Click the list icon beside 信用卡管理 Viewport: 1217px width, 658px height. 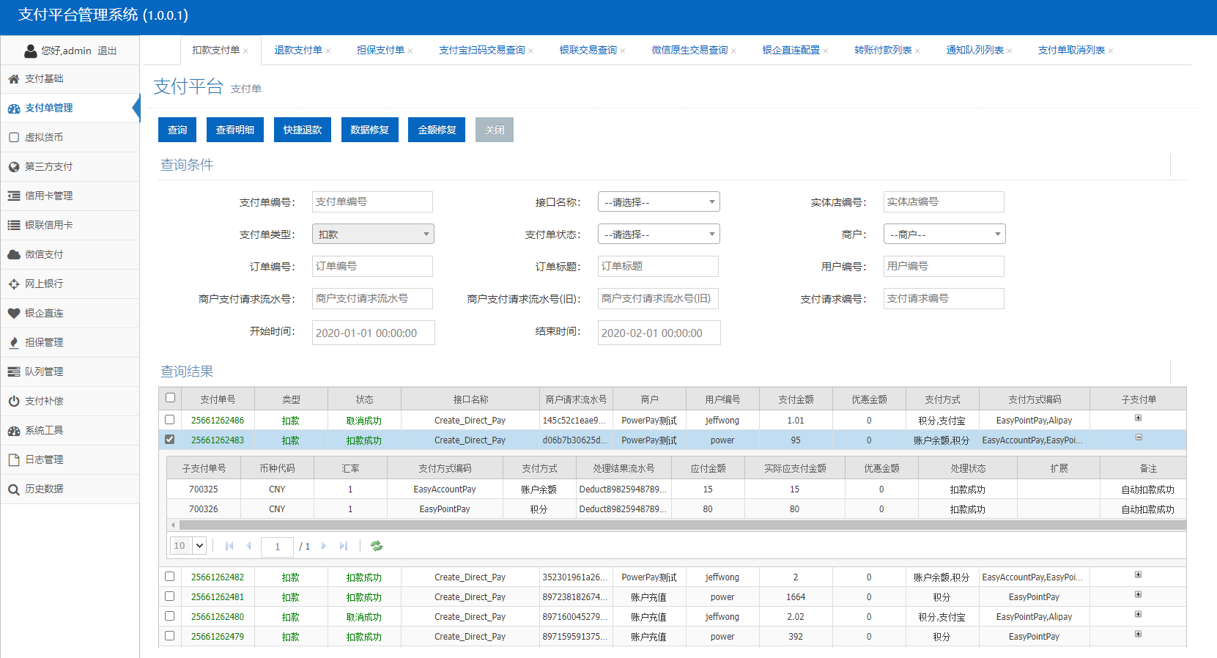[14, 196]
